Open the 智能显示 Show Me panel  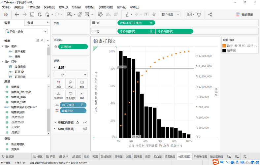tap(244, 15)
